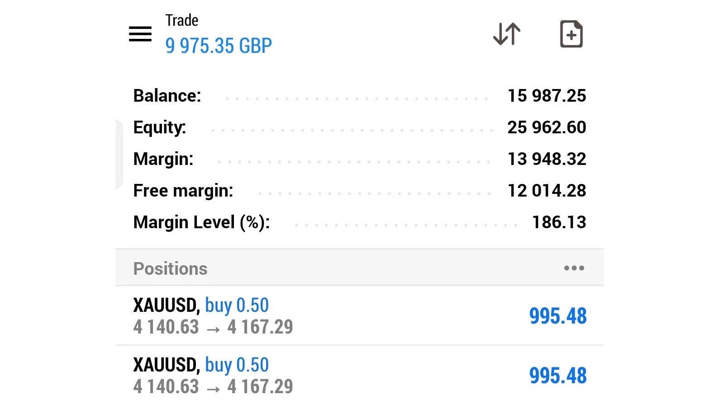
Task: Select the Free margin value 12 014.28
Action: pos(547,191)
